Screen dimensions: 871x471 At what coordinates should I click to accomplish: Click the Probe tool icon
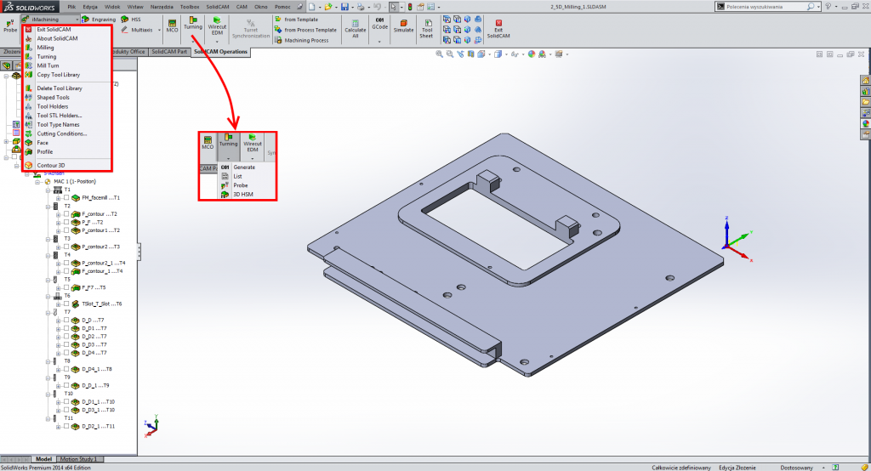10,22
